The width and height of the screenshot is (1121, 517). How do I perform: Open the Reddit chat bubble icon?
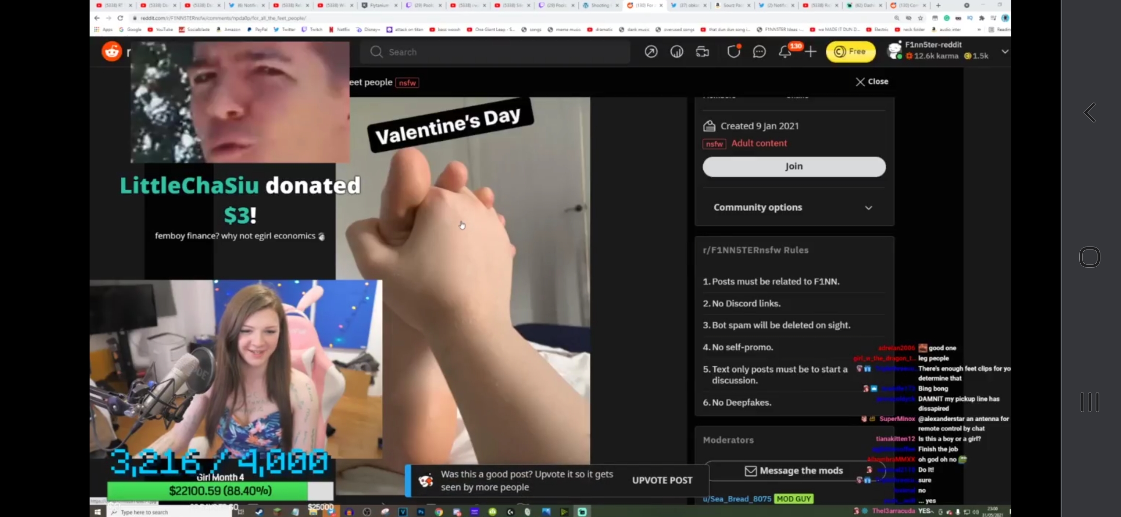point(759,52)
